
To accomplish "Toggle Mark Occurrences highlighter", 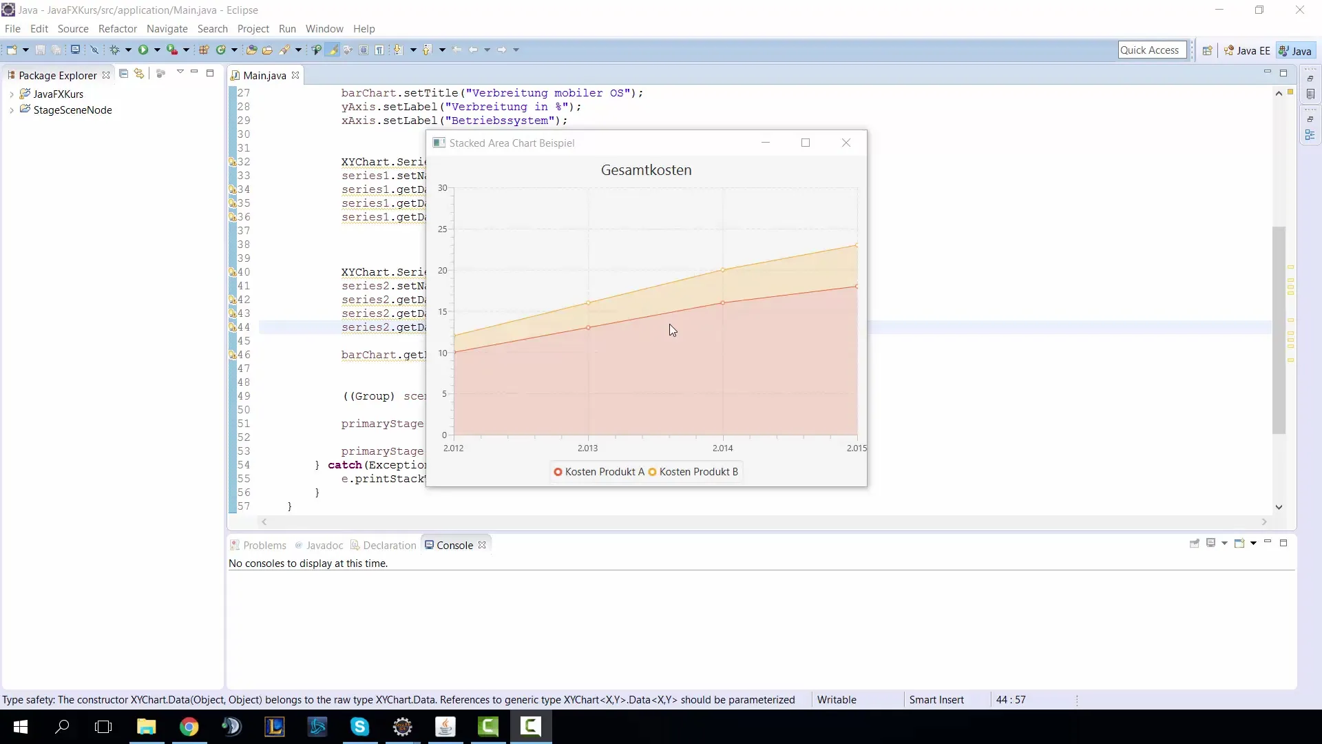I will point(333,50).
